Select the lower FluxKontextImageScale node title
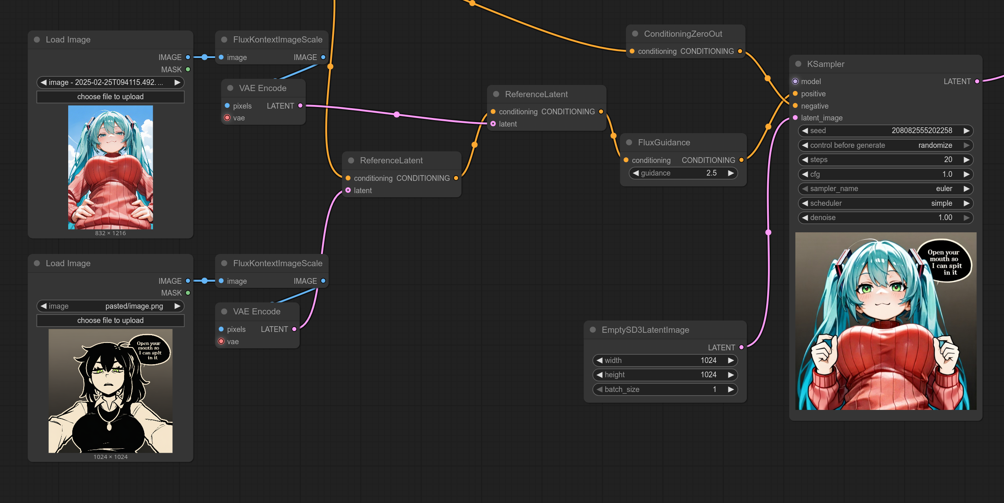Viewport: 1004px width, 503px height. pyautogui.click(x=278, y=263)
